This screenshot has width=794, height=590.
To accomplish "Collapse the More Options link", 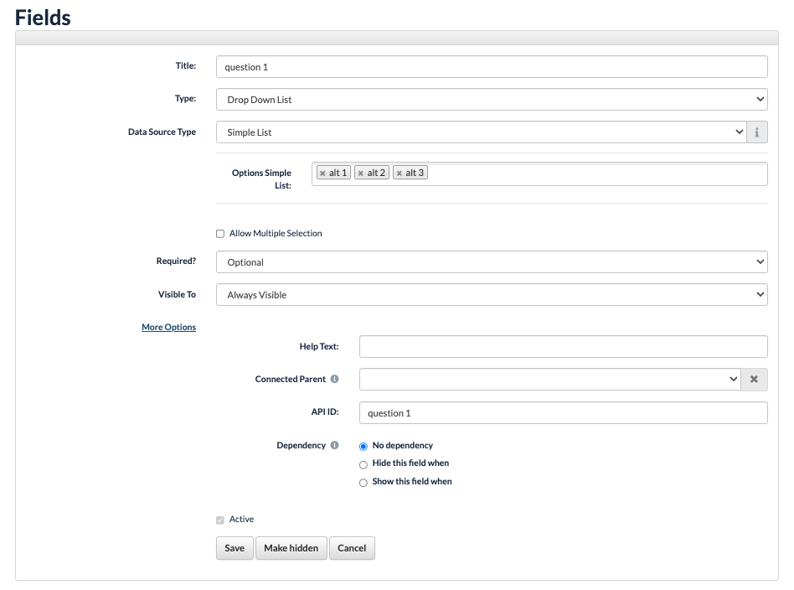I will pos(168,328).
